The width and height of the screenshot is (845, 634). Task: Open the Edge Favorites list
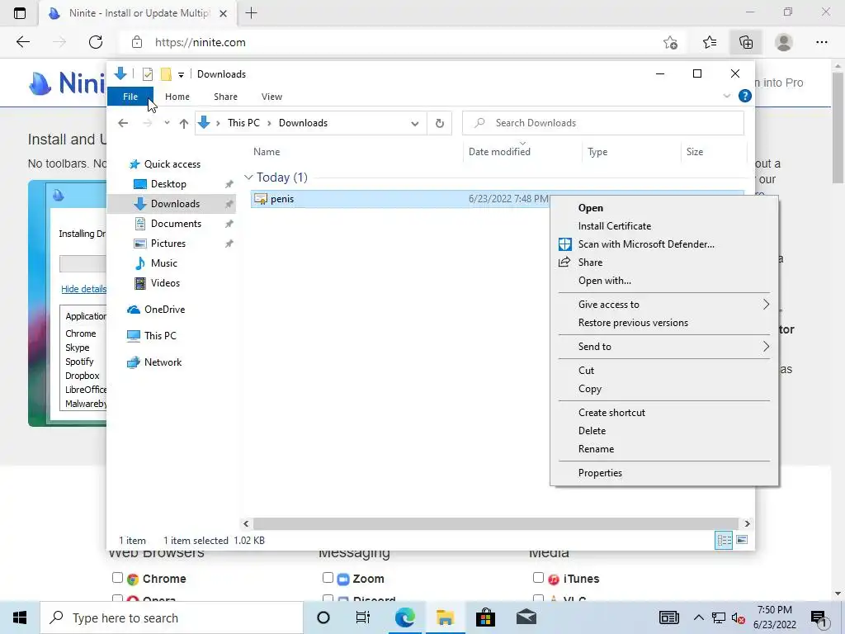coord(710,42)
